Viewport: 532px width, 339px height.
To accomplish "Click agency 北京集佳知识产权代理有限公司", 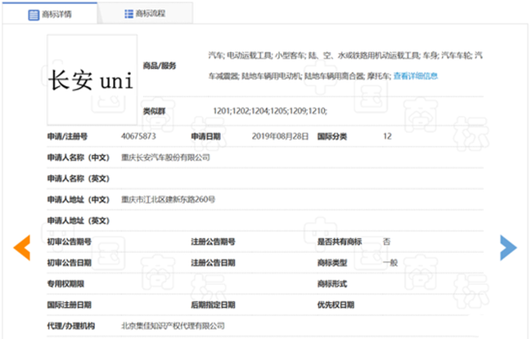I will click(173, 326).
